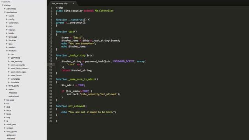249x140 pixels.
Task: Click the test function name
Action: pyautogui.click(x=71, y=31)
